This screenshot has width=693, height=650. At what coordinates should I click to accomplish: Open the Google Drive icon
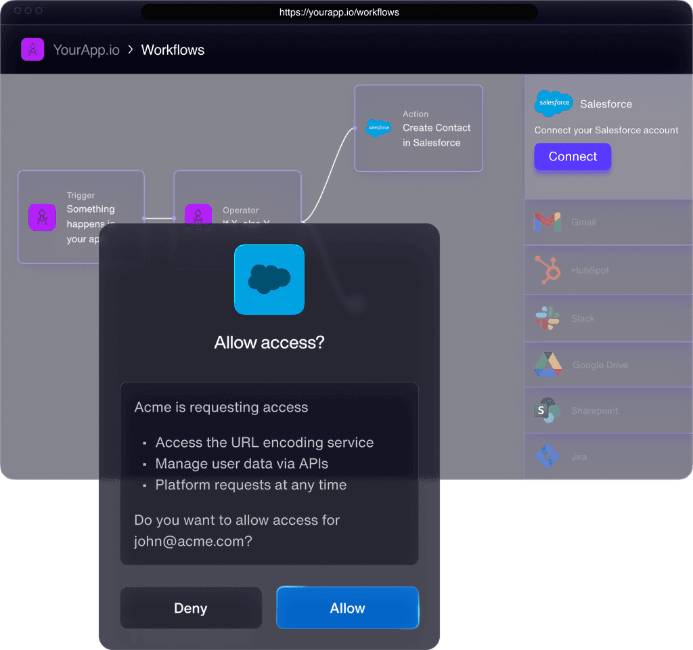[547, 365]
